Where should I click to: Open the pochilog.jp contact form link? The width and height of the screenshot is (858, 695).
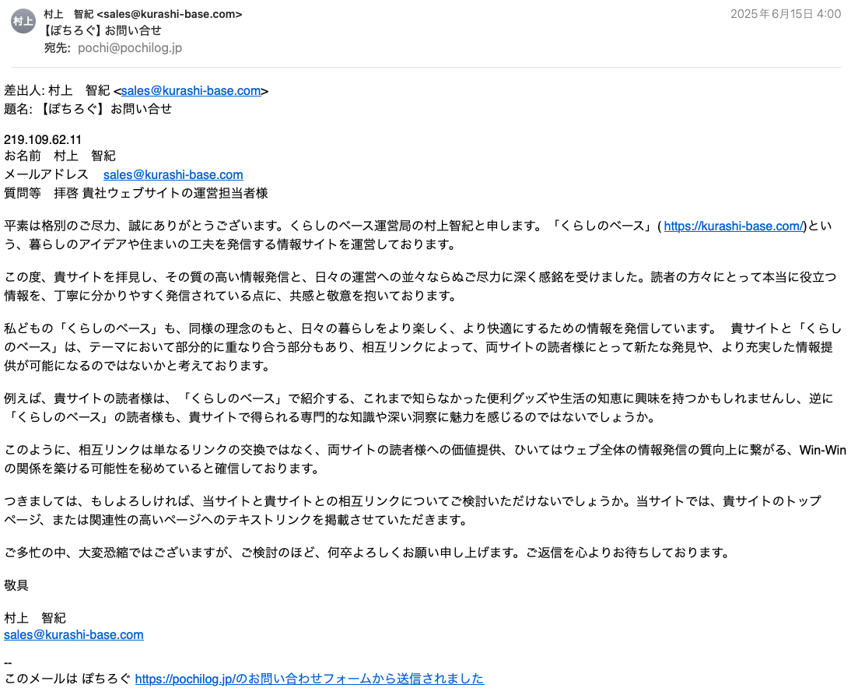tap(310, 679)
